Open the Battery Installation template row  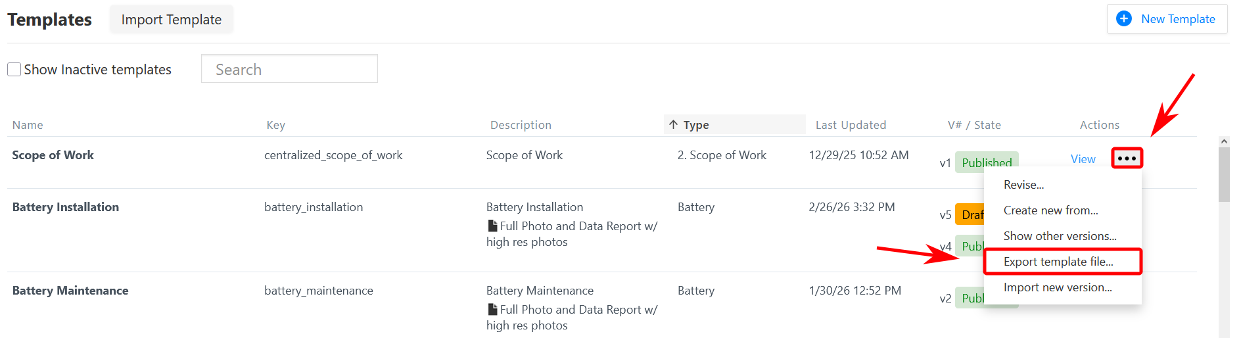pos(66,207)
